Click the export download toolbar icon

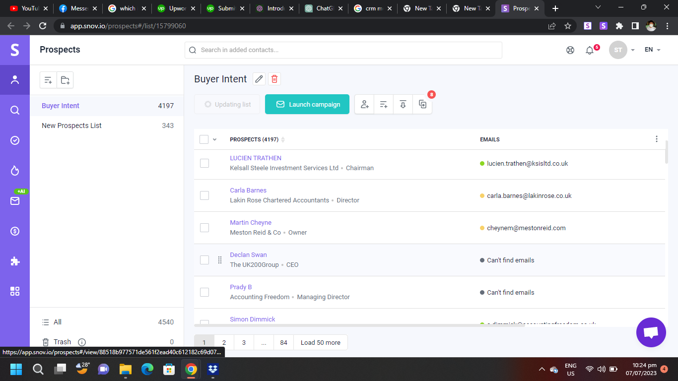[x=403, y=104]
